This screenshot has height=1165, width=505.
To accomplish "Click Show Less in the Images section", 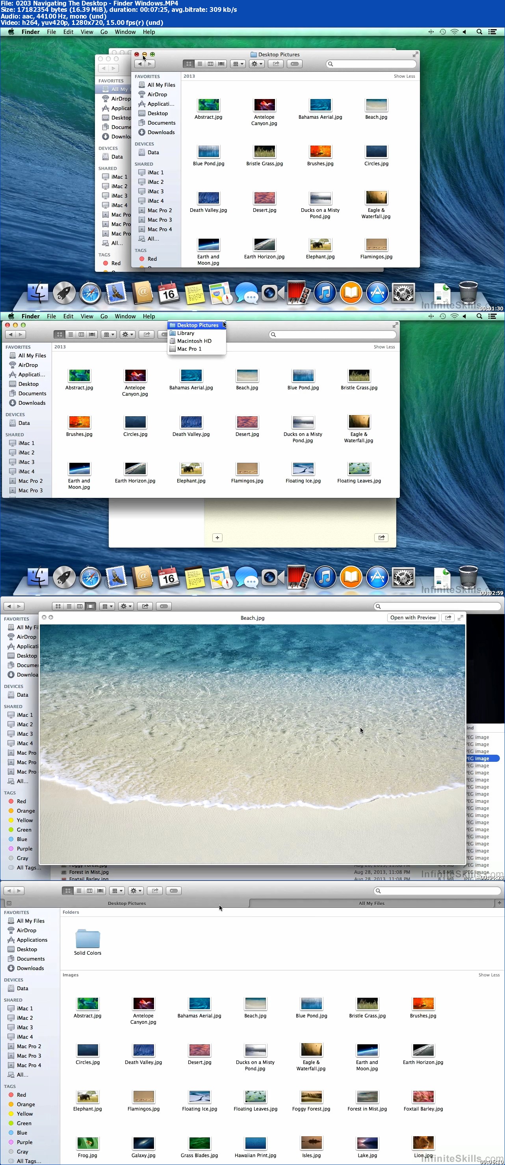I will pyautogui.click(x=489, y=974).
